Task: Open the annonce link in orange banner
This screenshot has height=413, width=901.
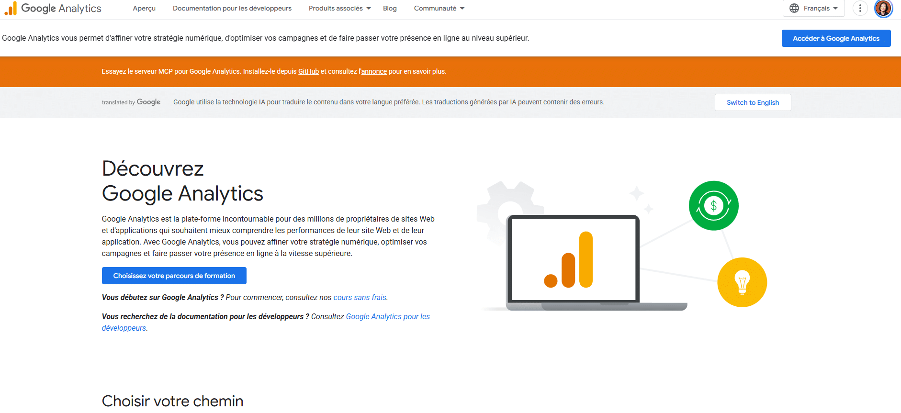Action: click(x=374, y=71)
